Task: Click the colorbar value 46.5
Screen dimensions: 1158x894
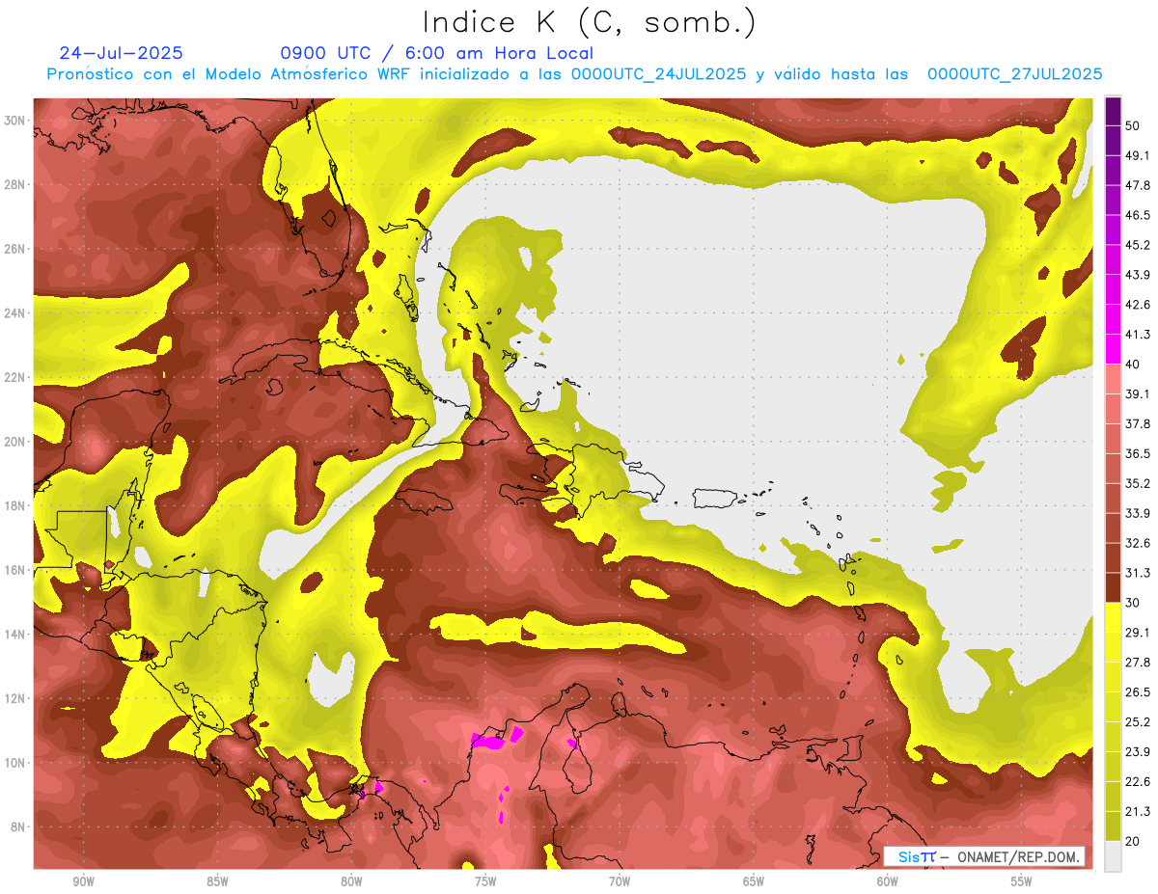Action: pos(1138,215)
